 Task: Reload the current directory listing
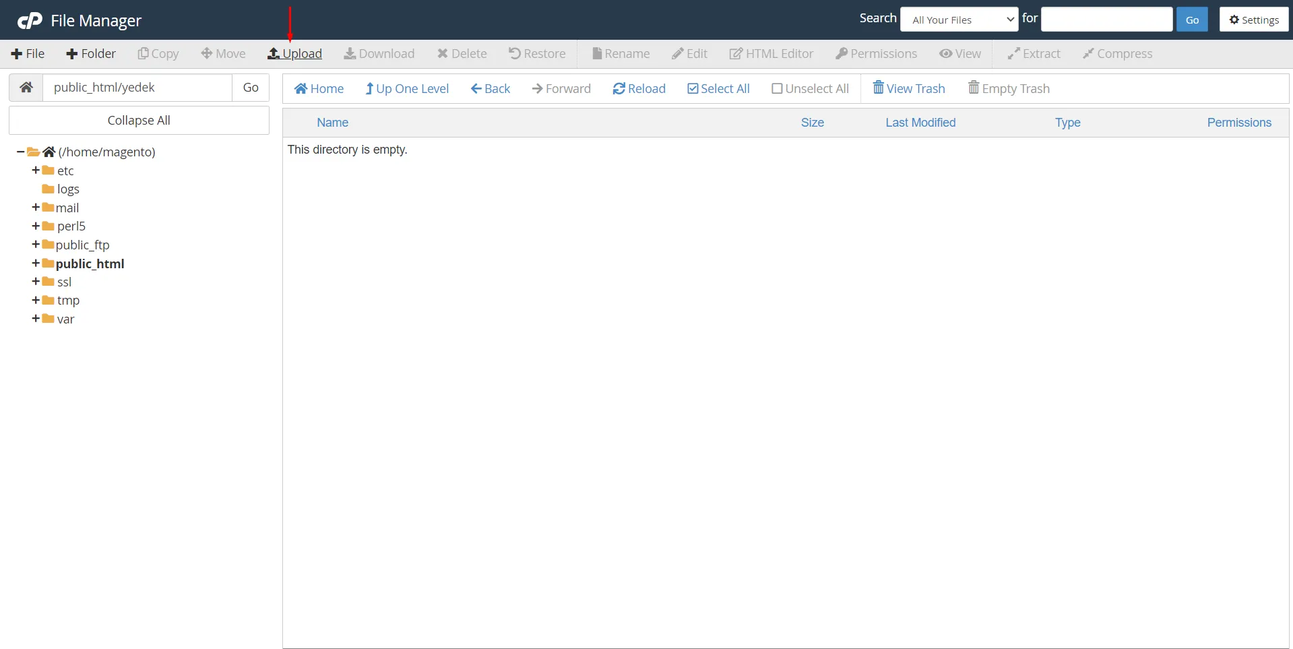(639, 89)
